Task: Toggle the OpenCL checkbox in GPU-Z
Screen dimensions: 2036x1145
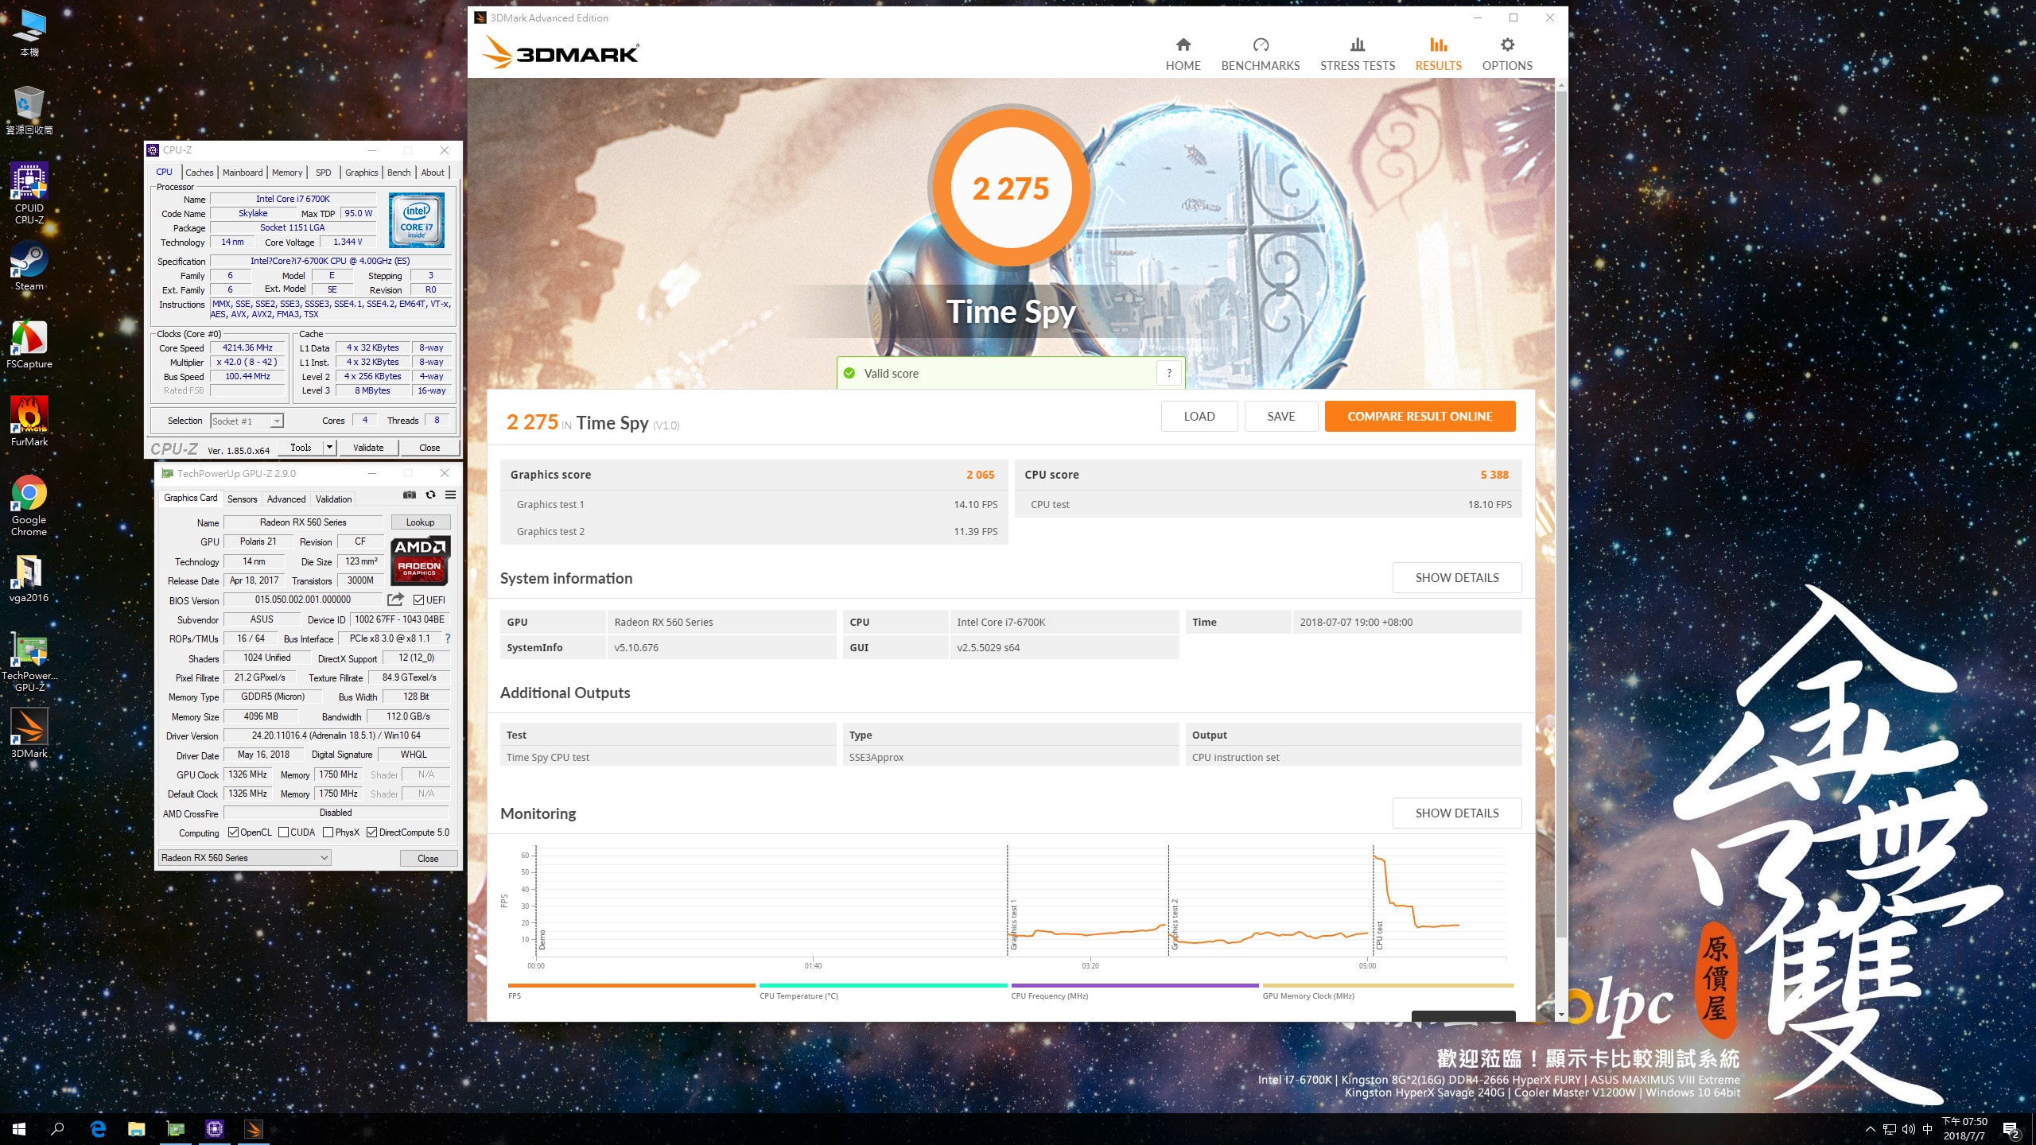Action: pyautogui.click(x=233, y=833)
